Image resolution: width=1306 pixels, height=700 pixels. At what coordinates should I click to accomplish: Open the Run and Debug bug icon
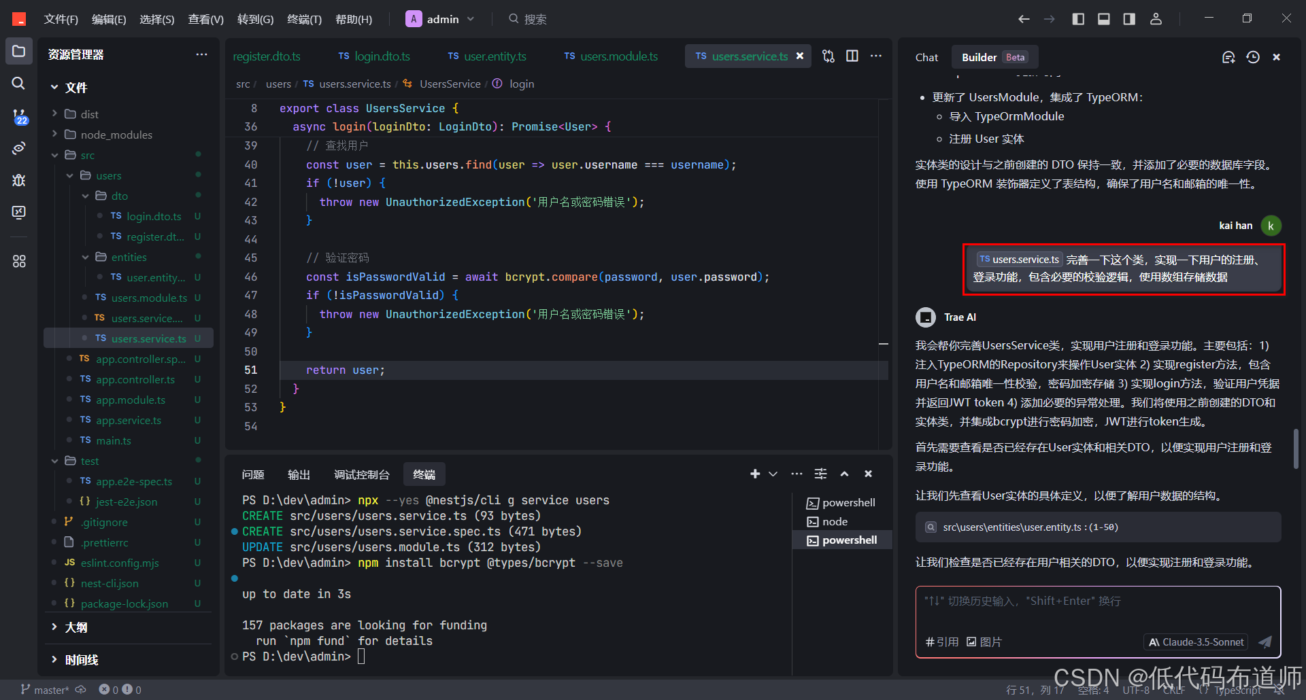(19, 180)
